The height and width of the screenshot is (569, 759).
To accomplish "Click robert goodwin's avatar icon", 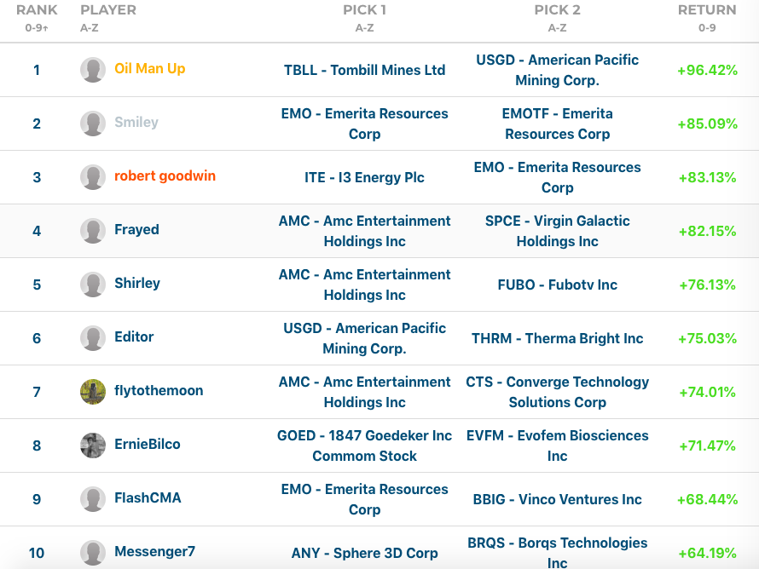I will coord(93,177).
